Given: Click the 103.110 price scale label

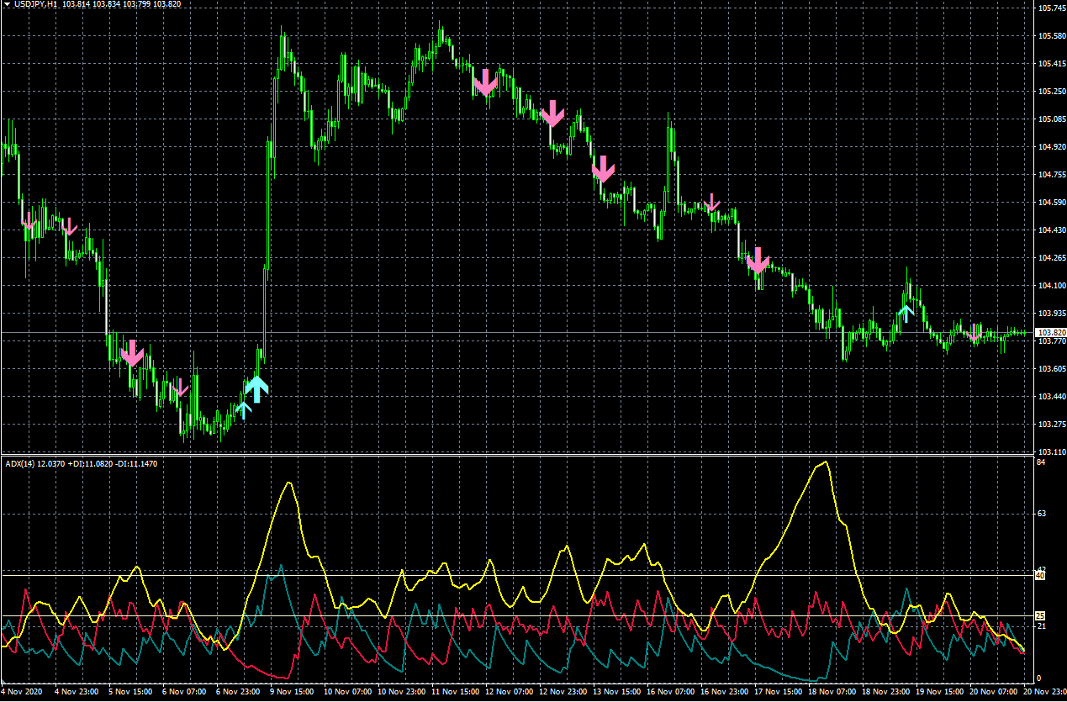Looking at the screenshot, I should 1051,452.
